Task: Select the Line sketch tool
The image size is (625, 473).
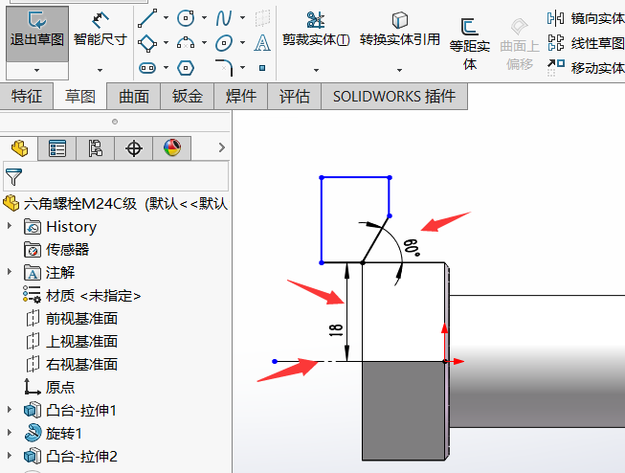Action: [x=147, y=18]
